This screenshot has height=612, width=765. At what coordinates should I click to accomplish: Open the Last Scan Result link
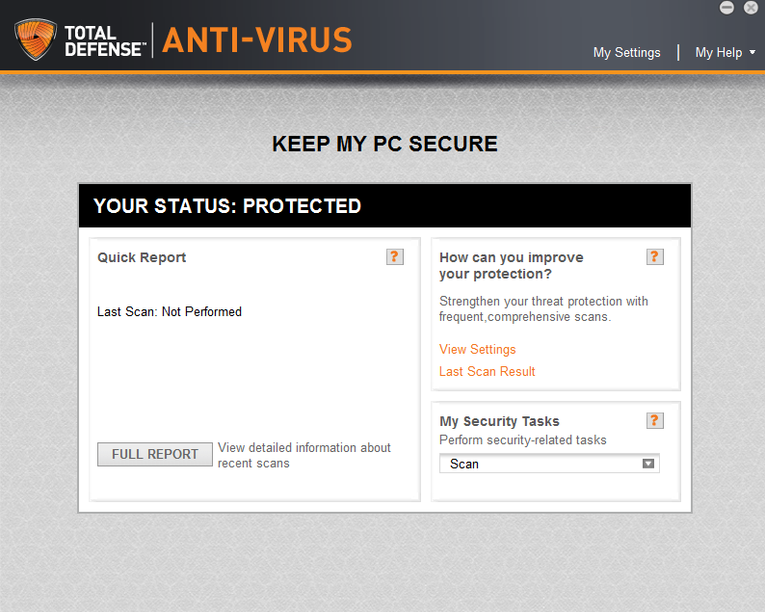[487, 371]
